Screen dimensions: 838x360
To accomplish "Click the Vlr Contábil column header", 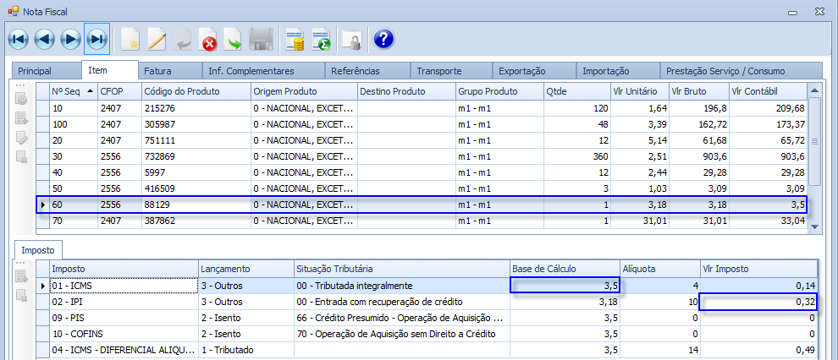I will [x=766, y=90].
